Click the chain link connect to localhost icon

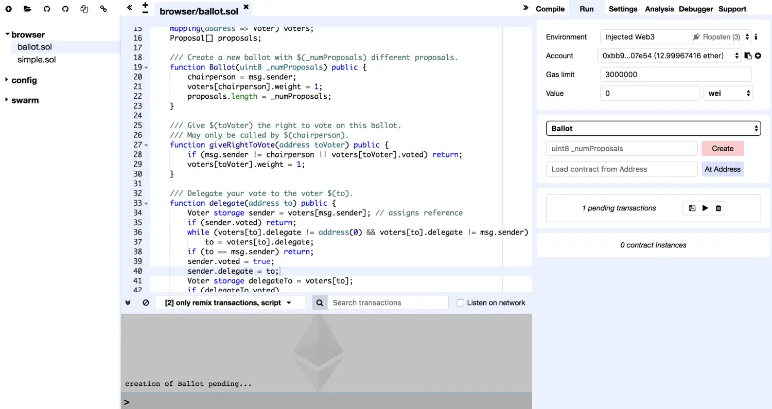tap(103, 9)
